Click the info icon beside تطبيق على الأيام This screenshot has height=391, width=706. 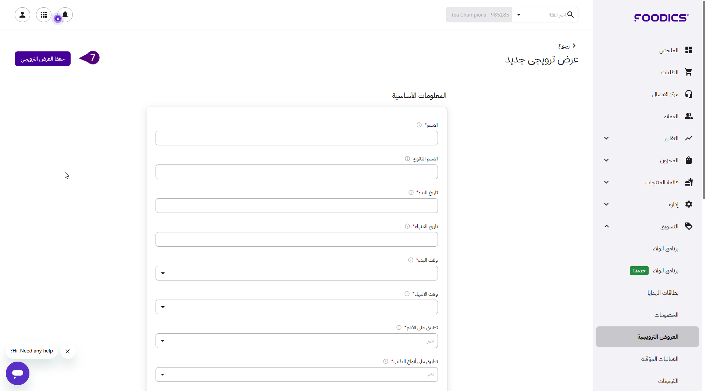(x=399, y=327)
